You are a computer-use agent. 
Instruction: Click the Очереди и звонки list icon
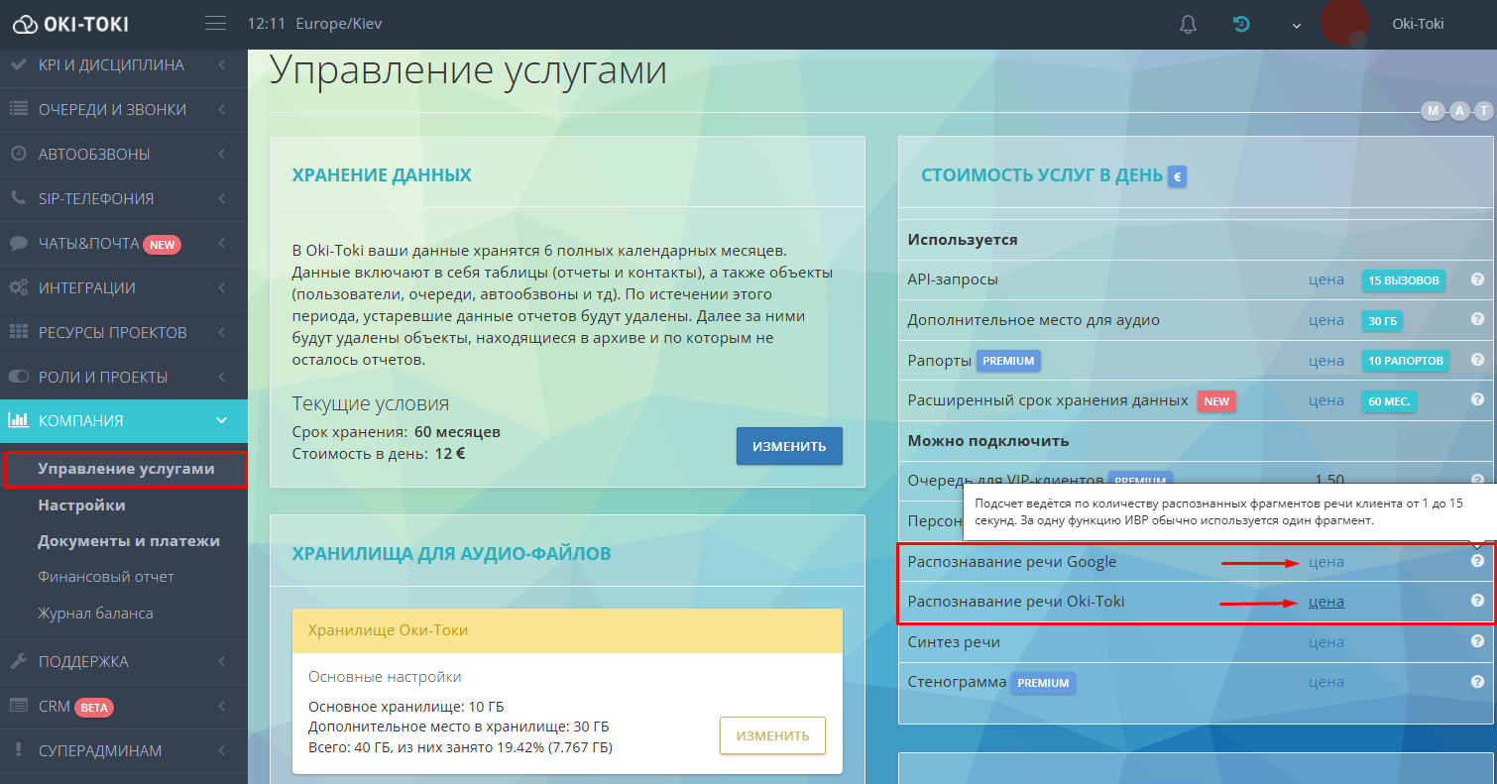[18, 109]
